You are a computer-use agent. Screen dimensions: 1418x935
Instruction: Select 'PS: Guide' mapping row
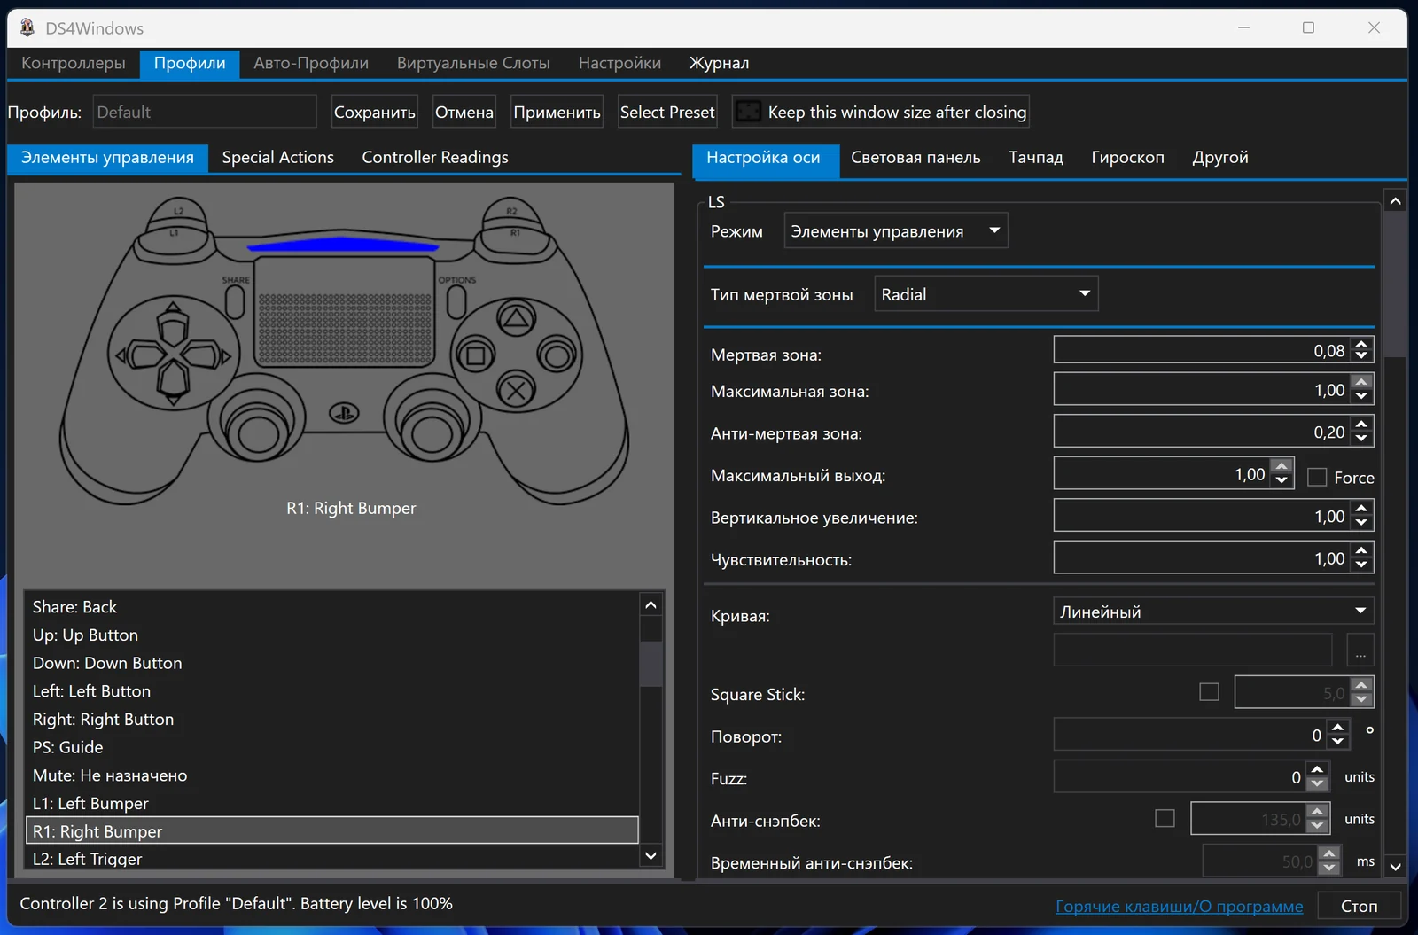point(332,747)
